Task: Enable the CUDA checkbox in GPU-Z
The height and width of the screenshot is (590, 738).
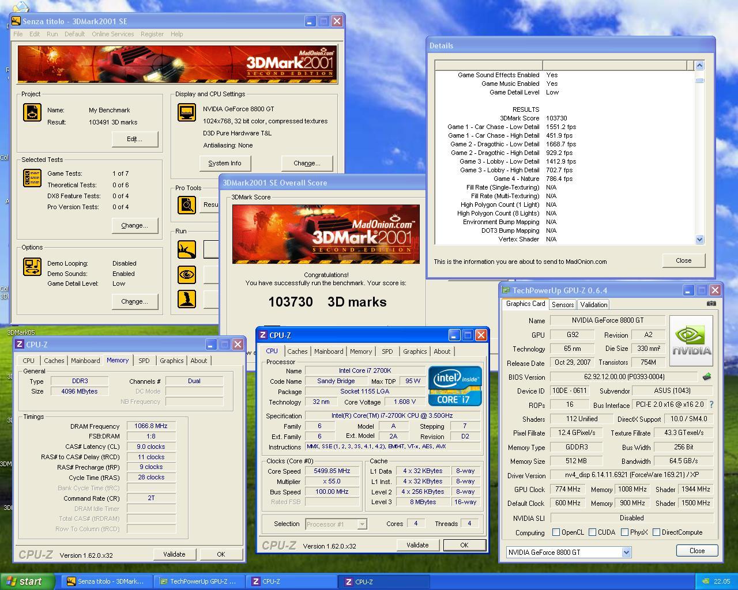Action: pos(592,532)
